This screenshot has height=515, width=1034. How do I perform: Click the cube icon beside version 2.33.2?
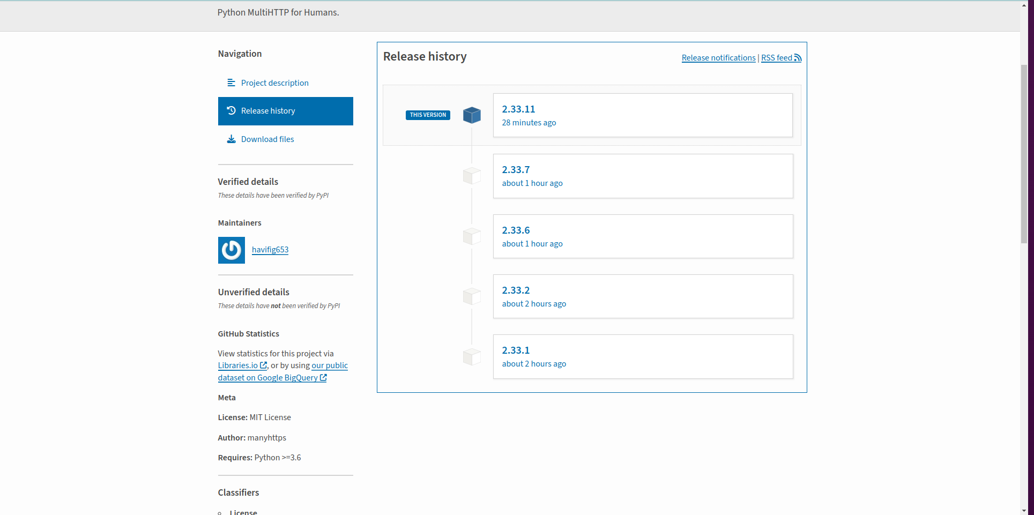tap(472, 296)
